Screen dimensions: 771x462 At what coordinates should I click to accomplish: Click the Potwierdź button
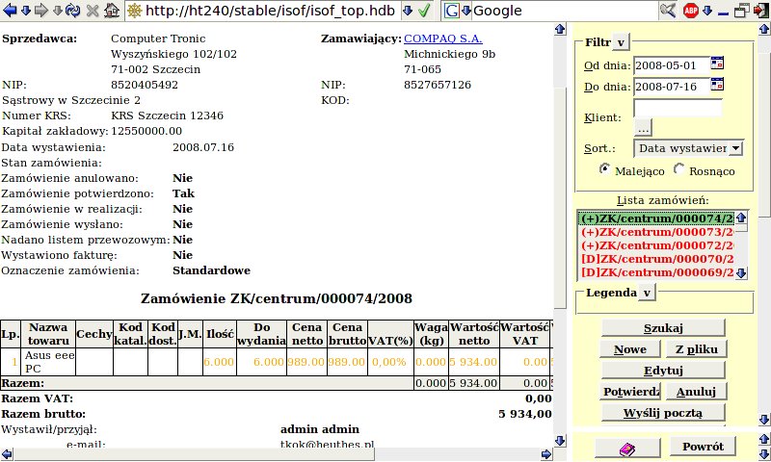[x=631, y=392]
